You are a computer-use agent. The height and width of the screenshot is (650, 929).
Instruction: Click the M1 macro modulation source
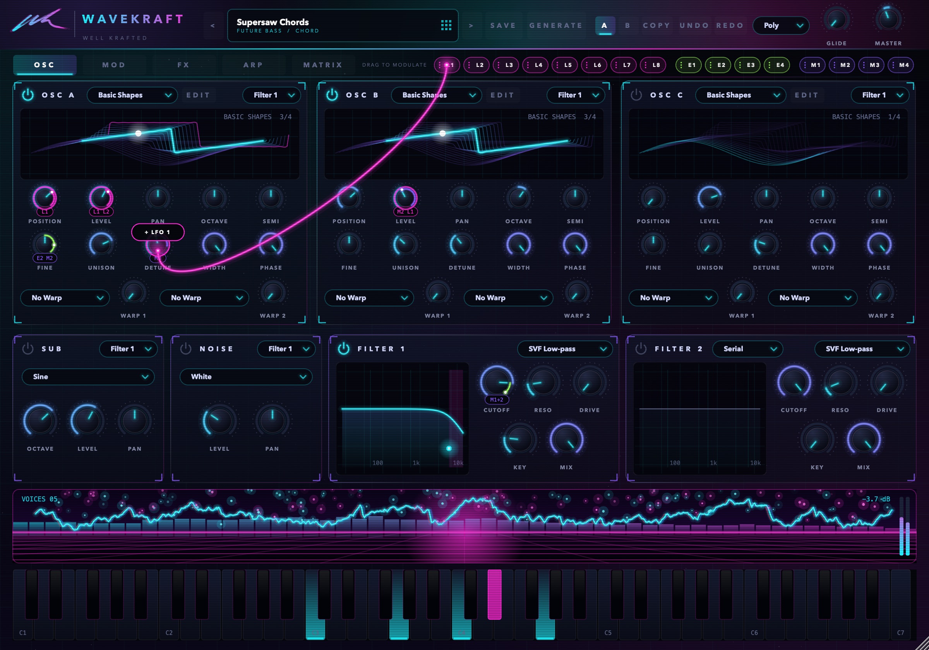point(812,65)
